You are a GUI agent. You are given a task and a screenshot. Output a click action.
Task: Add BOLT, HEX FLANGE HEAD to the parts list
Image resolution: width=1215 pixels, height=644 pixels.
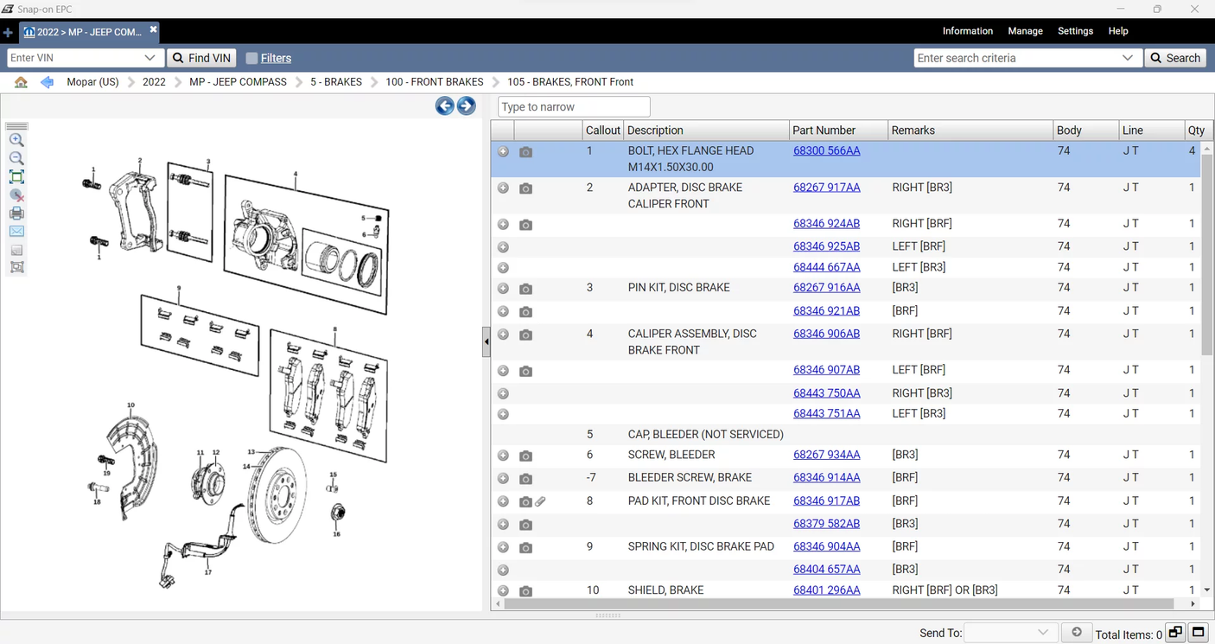503,151
